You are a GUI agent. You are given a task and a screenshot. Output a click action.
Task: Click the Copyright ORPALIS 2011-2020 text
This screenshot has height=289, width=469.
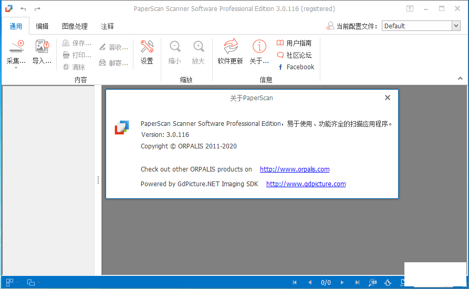pyautogui.click(x=189, y=146)
